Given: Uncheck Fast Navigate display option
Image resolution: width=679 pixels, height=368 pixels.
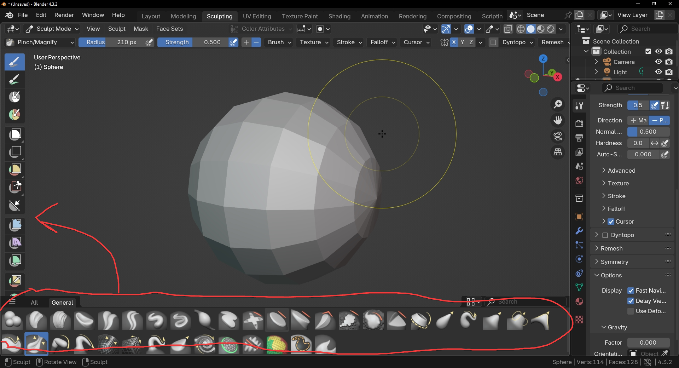Looking at the screenshot, I should tap(631, 291).
